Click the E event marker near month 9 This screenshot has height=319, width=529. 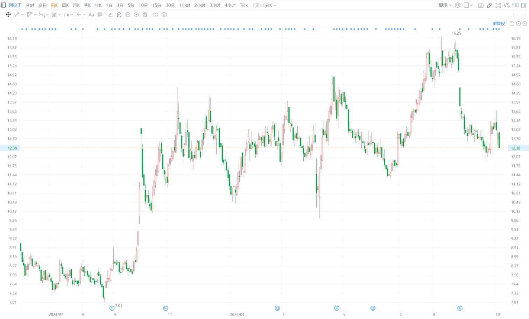pyautogui.click(x=112, y=308)
